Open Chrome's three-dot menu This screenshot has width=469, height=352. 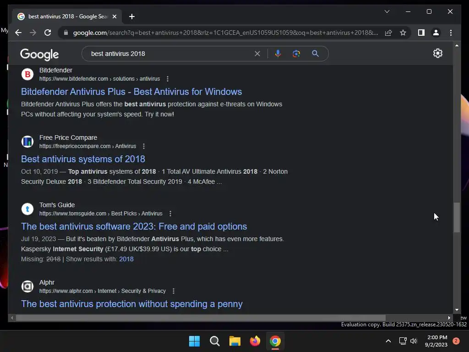click(451, 33)
